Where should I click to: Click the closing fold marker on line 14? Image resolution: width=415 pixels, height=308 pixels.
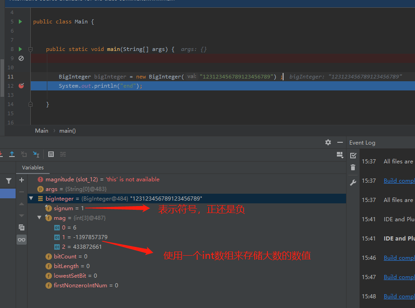30,104
